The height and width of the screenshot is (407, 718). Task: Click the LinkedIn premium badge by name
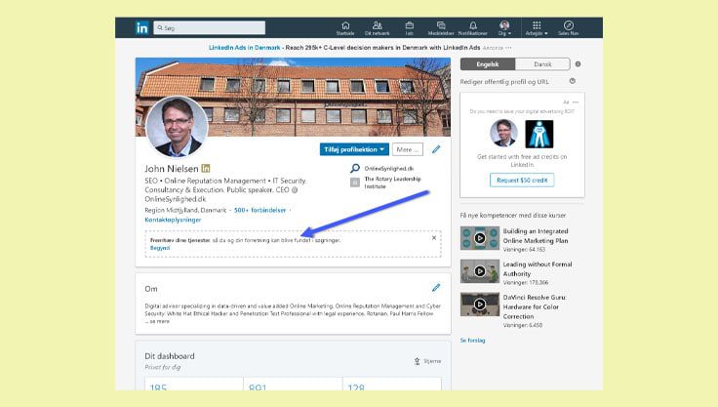tap(206, 168)
